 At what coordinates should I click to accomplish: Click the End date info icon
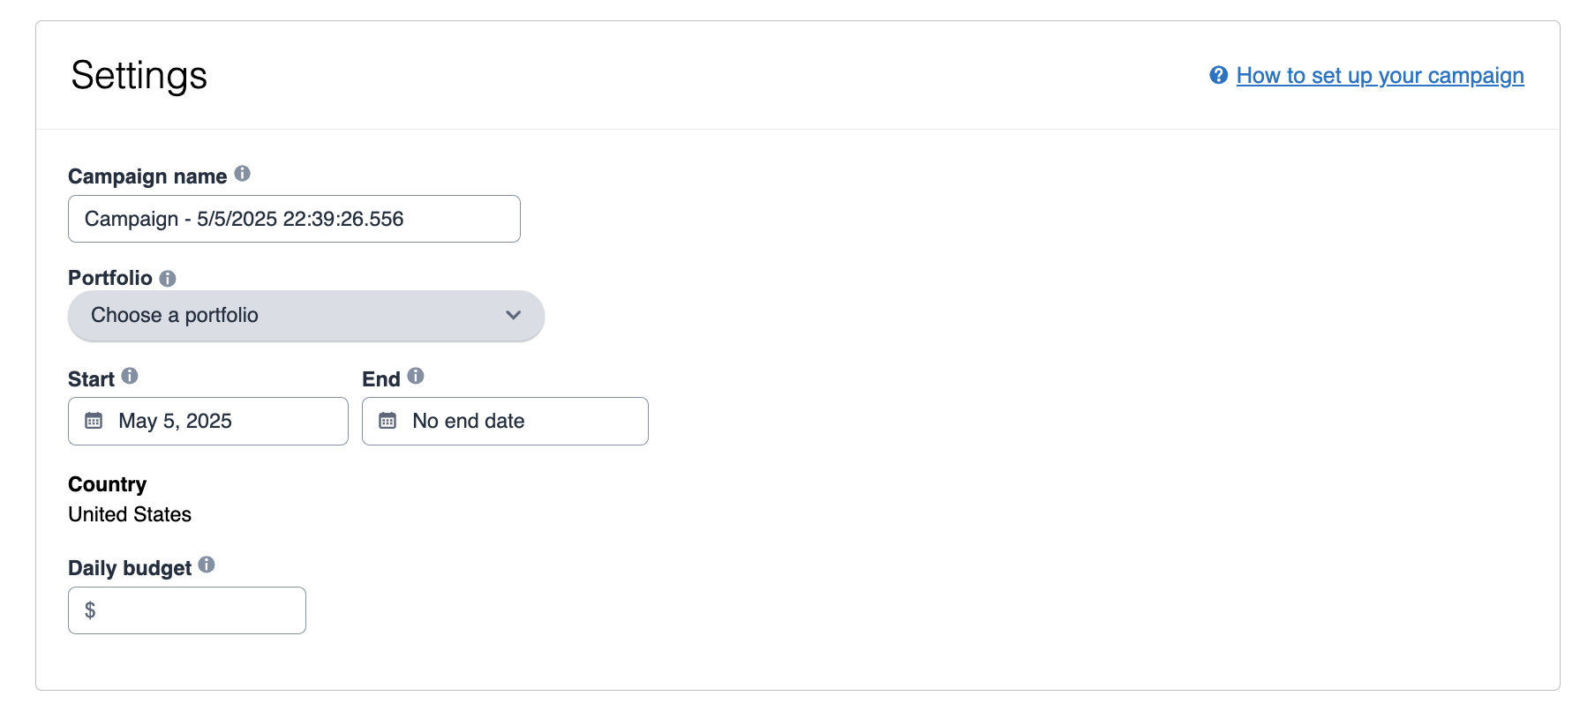pos(416,376)
